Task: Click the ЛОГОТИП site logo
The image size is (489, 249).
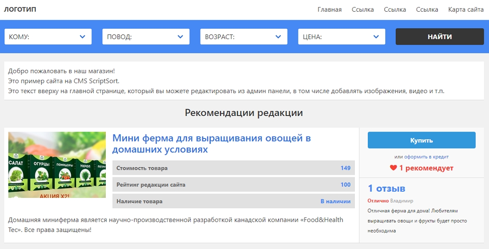Action: (x=20, y=9)
